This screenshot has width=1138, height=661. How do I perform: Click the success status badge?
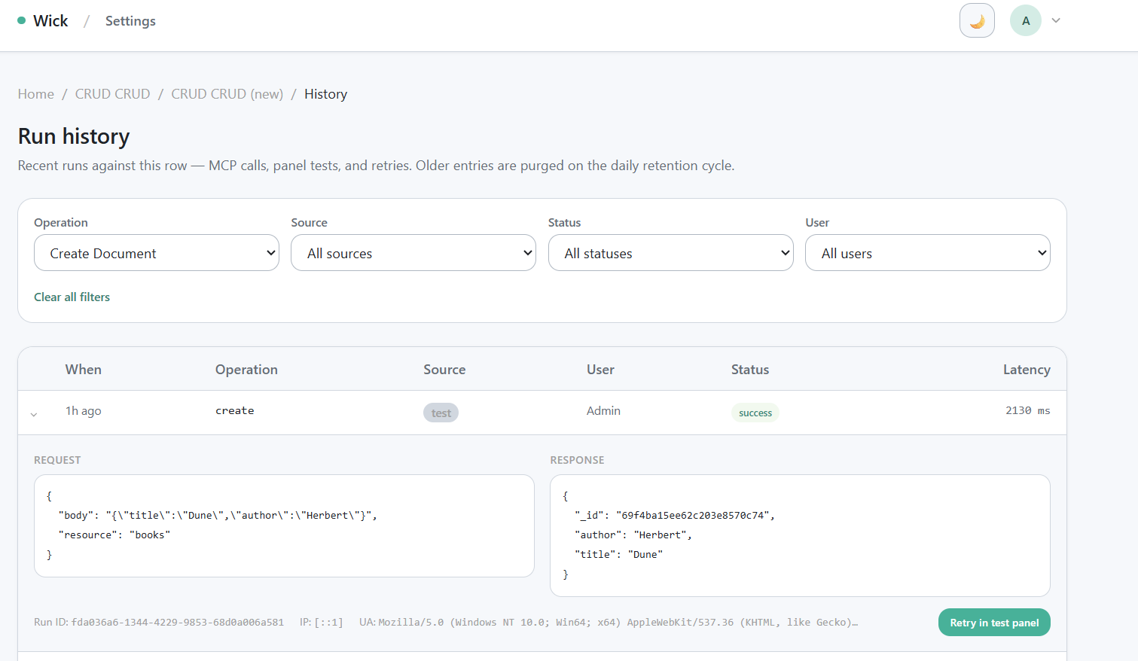point(755,413)
